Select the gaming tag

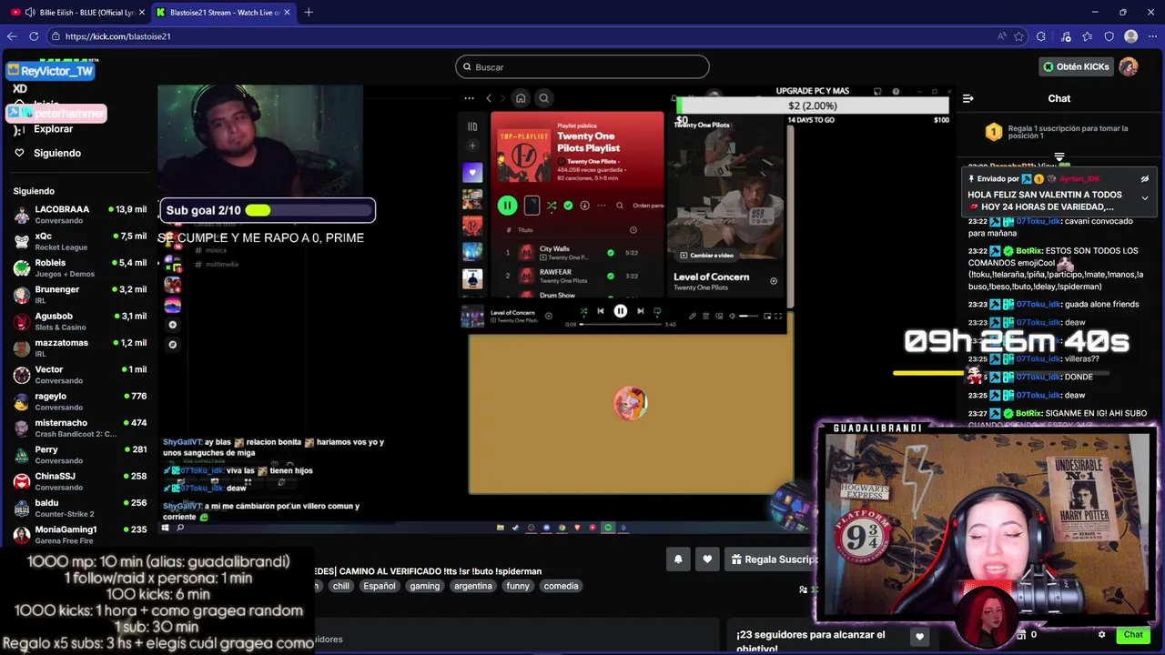pyautogui.click(x=424, y=586)
